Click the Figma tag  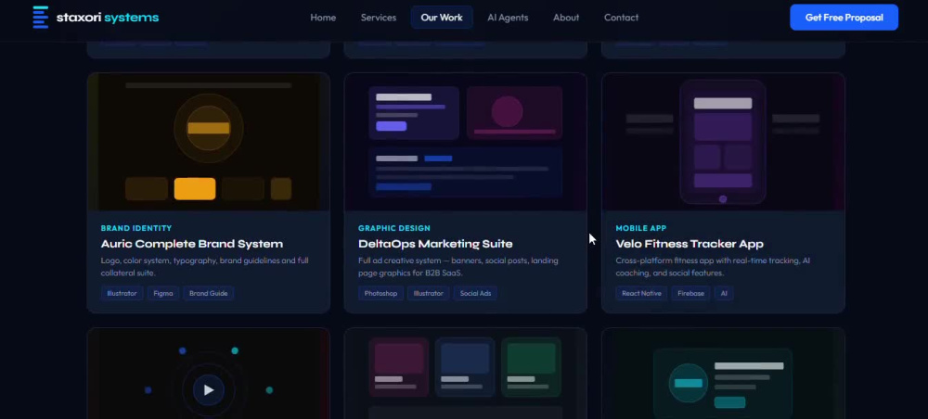tap(162, 293)
